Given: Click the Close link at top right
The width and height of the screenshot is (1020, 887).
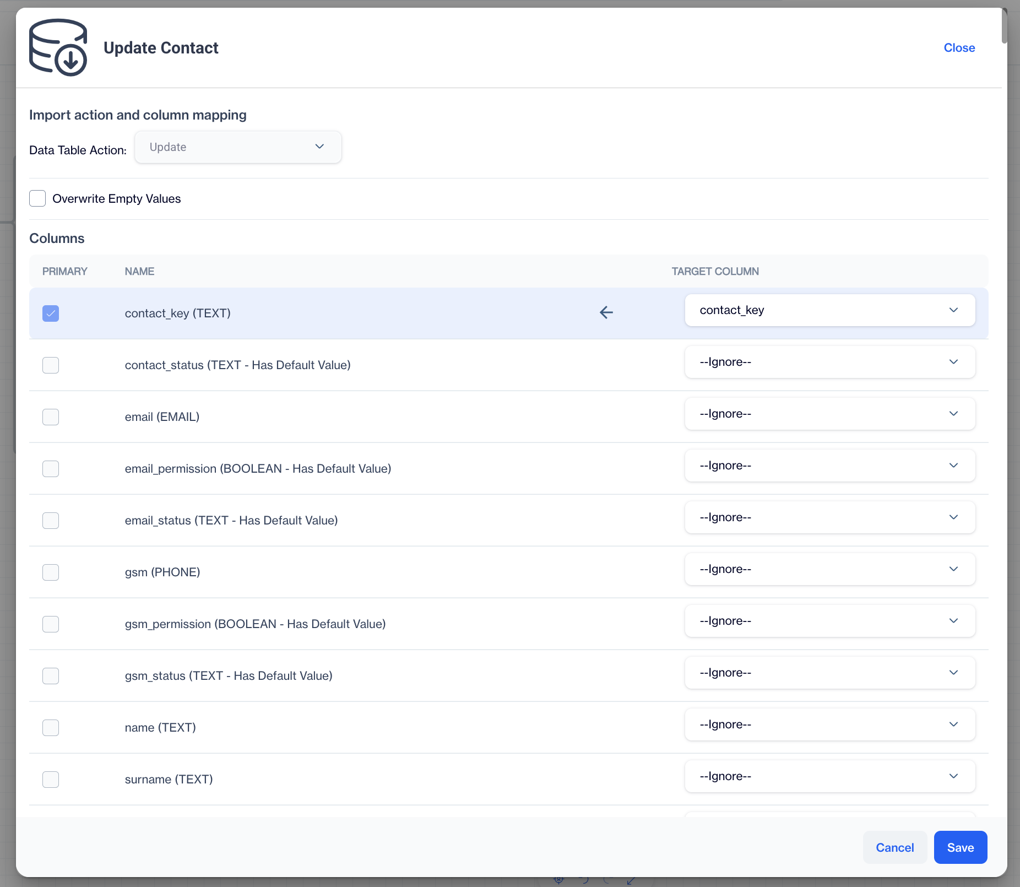Looking at the screenshot, I should [959, 48].
